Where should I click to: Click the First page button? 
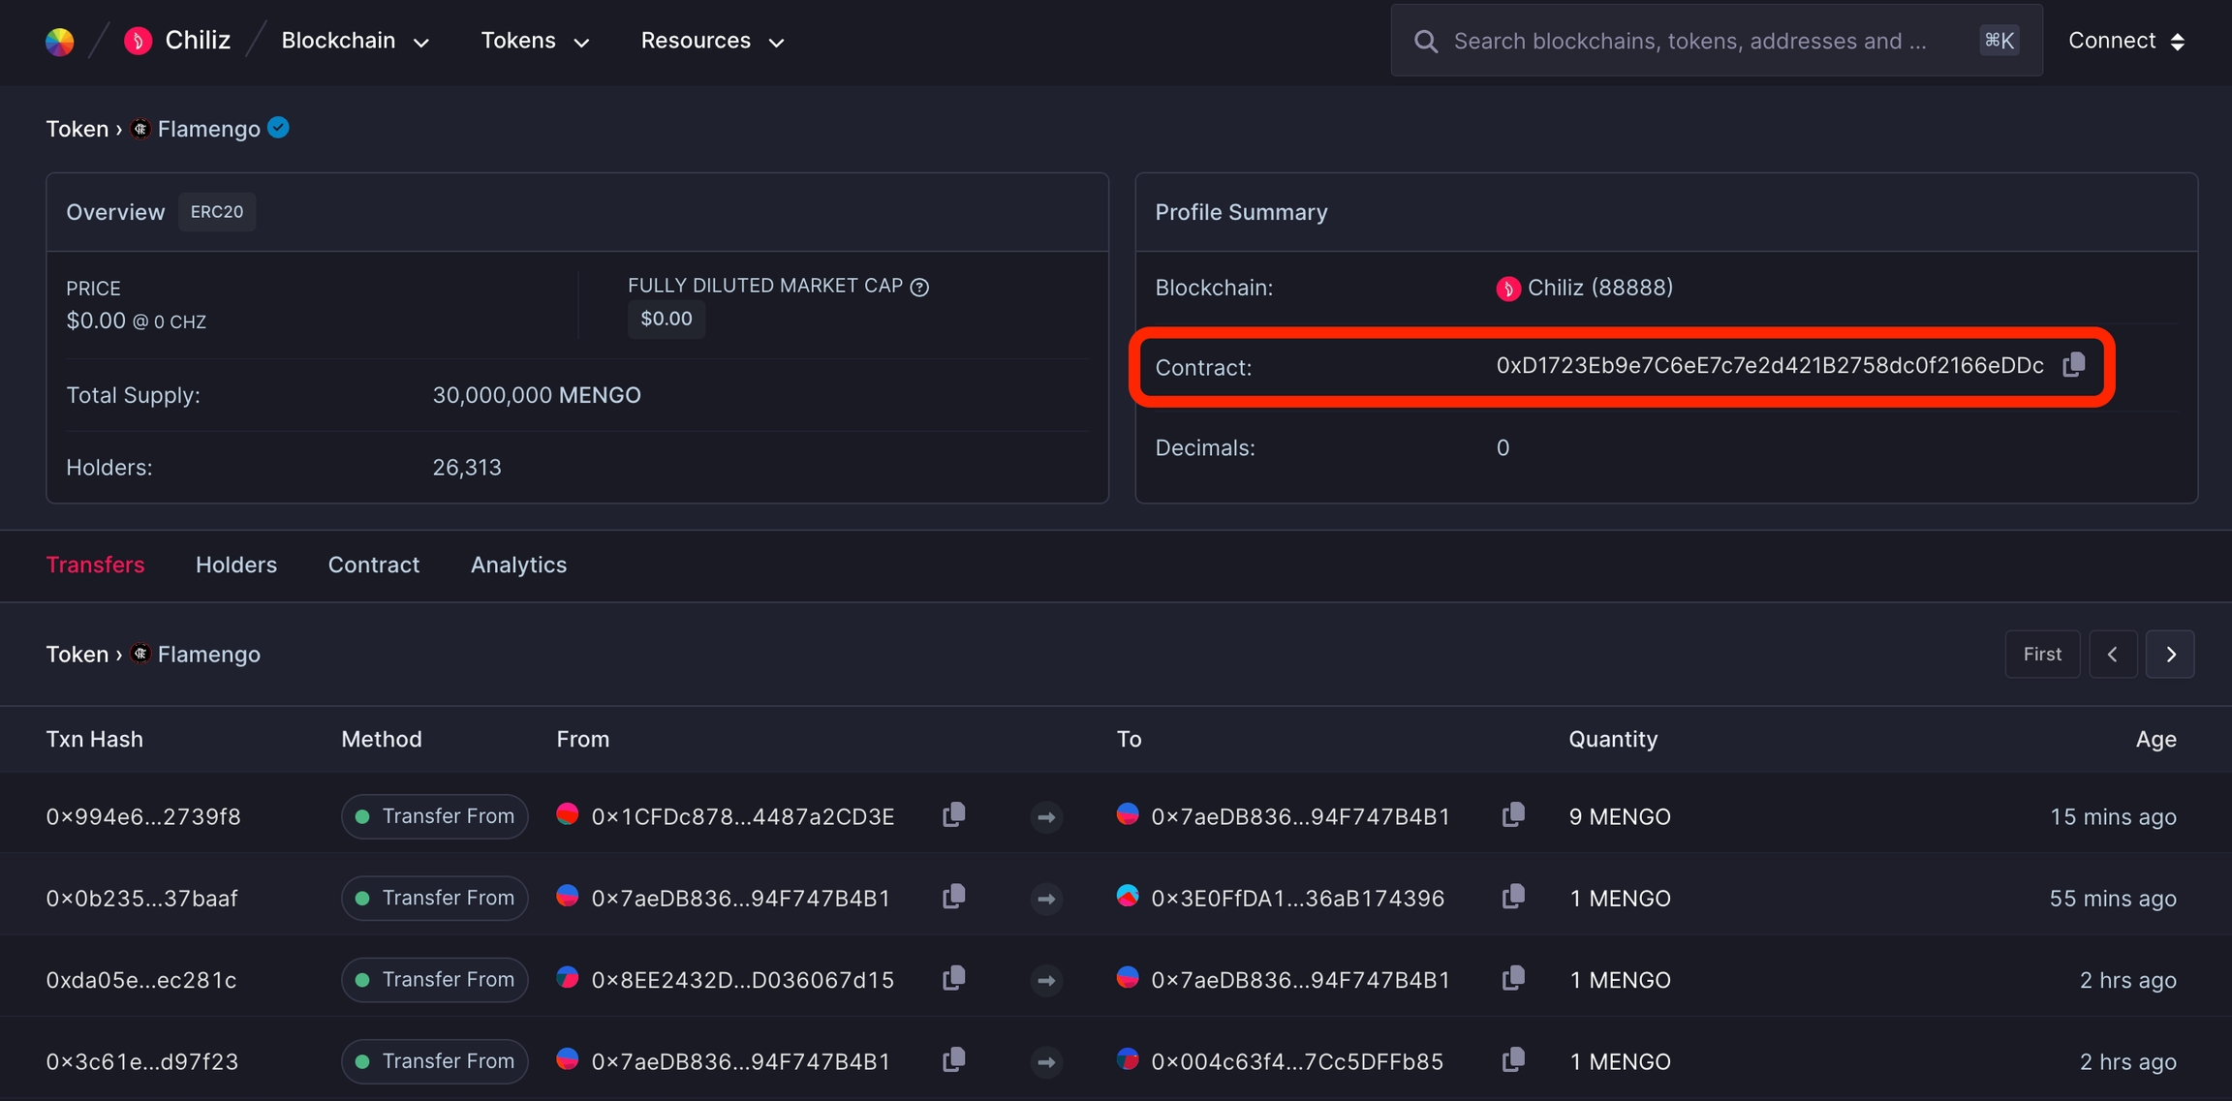[x=2041, y=655]
